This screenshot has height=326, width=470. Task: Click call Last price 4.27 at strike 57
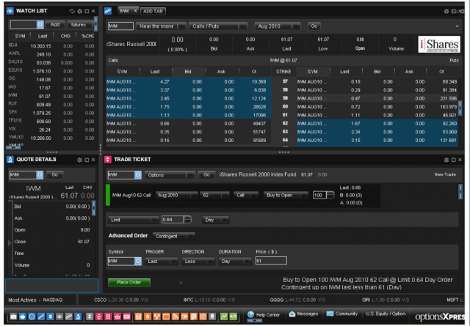coord(164,81)
